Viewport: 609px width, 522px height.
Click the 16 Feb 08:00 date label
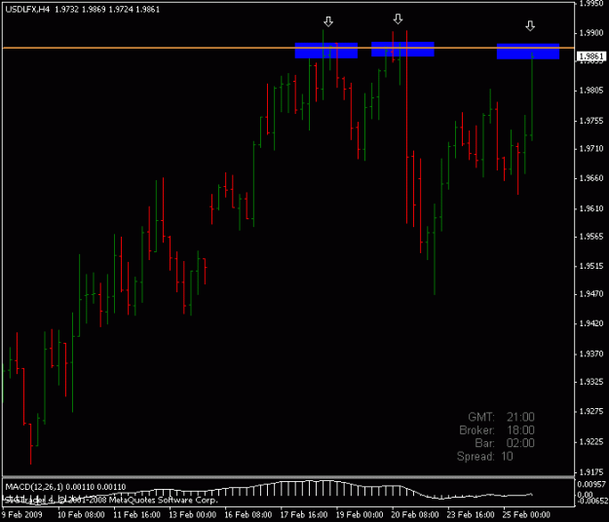tap(248, 515)
